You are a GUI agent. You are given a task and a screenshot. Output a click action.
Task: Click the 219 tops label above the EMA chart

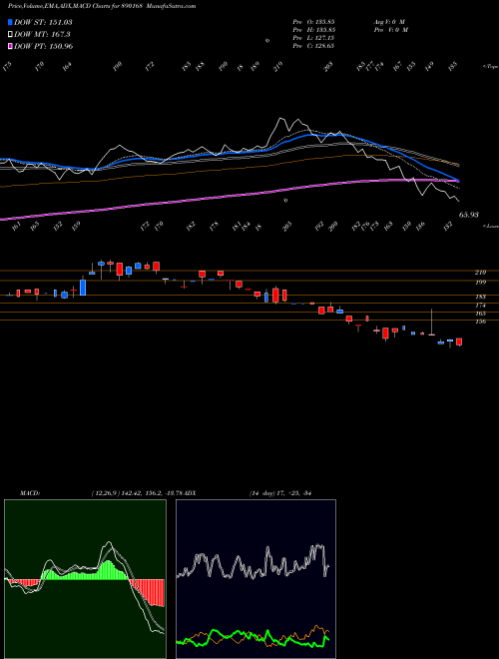(x=277, y=67)
